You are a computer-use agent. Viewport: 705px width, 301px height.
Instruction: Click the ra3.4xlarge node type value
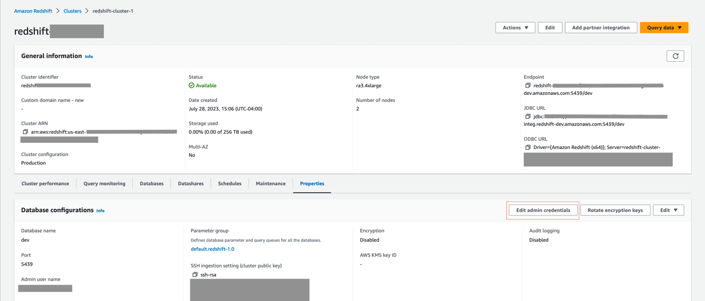368,86
